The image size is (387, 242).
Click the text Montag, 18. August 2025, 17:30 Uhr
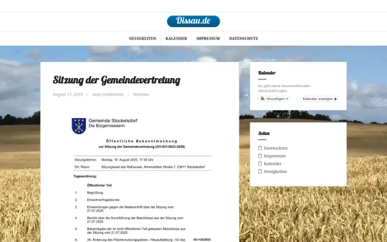127,160
